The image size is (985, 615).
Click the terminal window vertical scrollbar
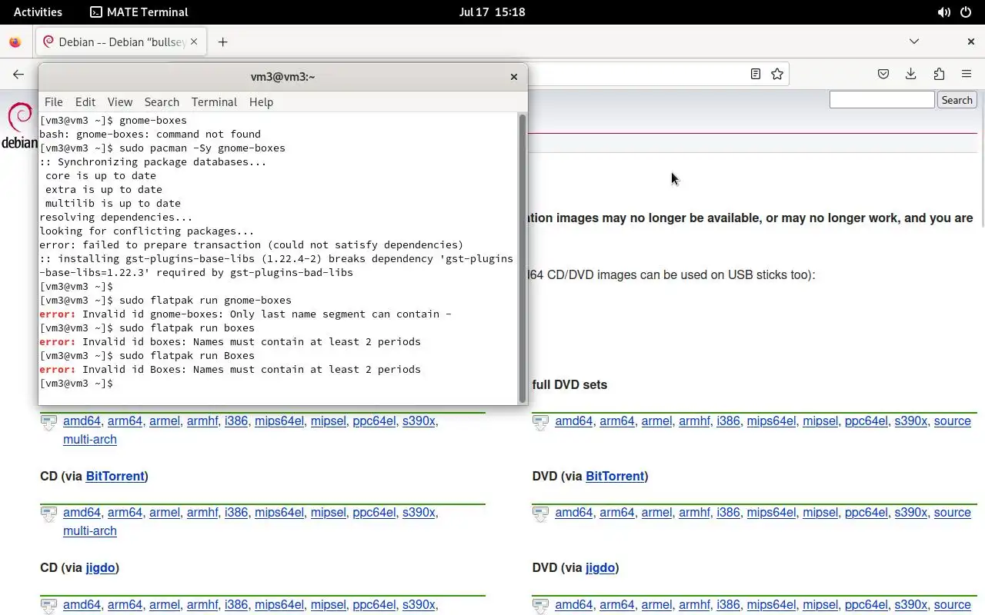(x=523, y=258)
